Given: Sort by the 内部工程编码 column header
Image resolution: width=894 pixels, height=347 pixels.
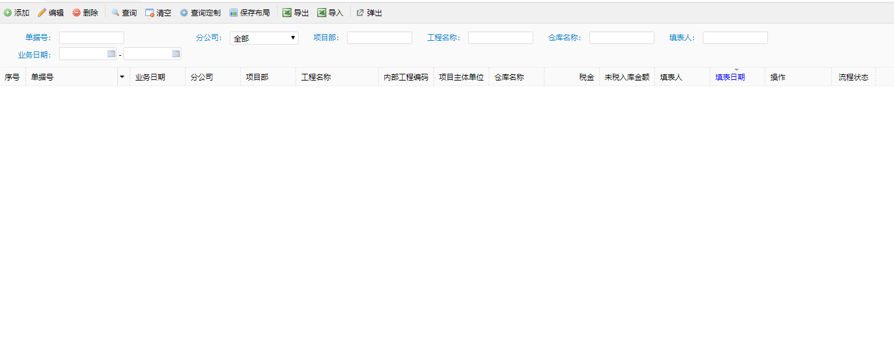Looking at the screenshot, I should (x=406, y=77).
